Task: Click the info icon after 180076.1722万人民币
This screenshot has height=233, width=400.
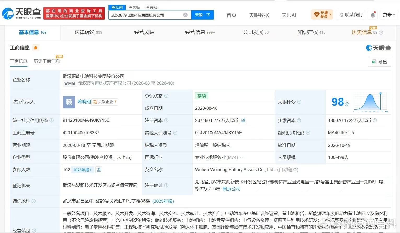Action: (375, 120)
